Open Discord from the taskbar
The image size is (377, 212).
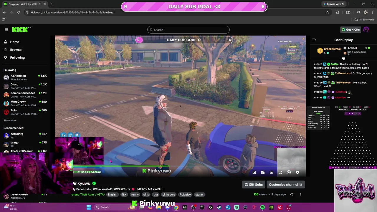pos(167,207)
